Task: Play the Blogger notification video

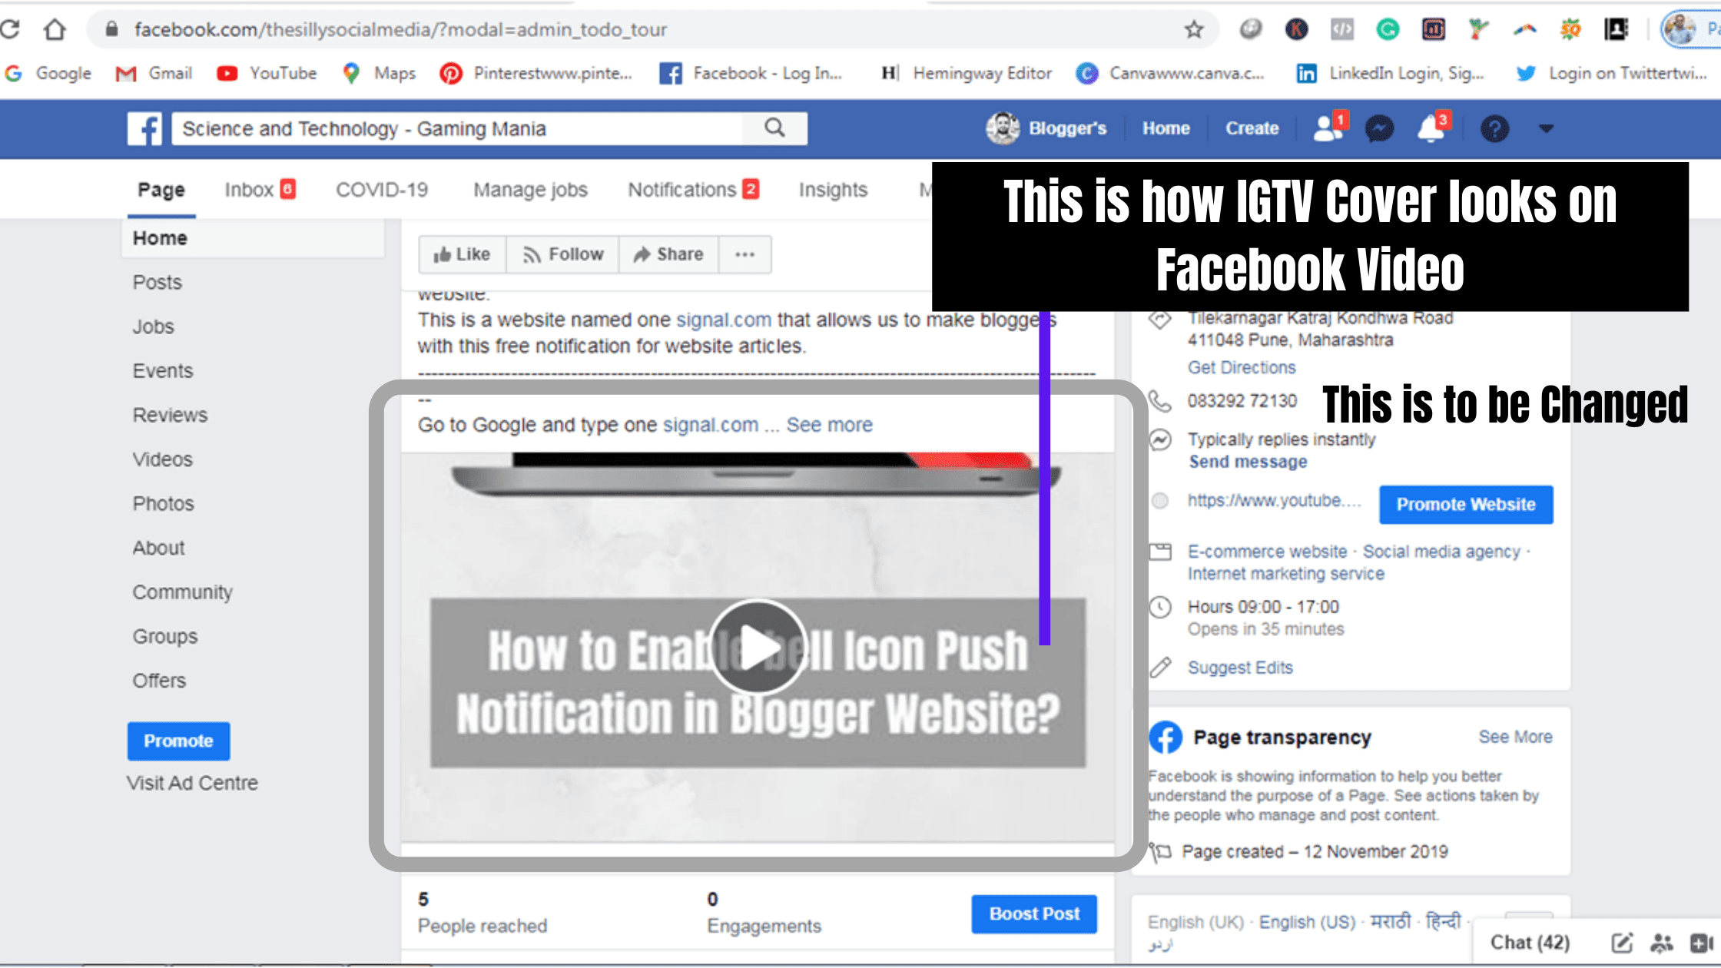Action: [x=758, y=648]
